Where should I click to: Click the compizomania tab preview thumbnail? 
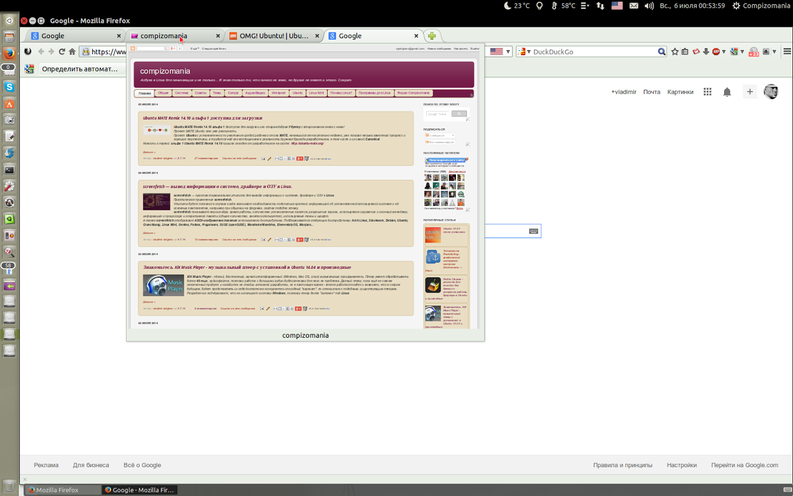(305, 192)
